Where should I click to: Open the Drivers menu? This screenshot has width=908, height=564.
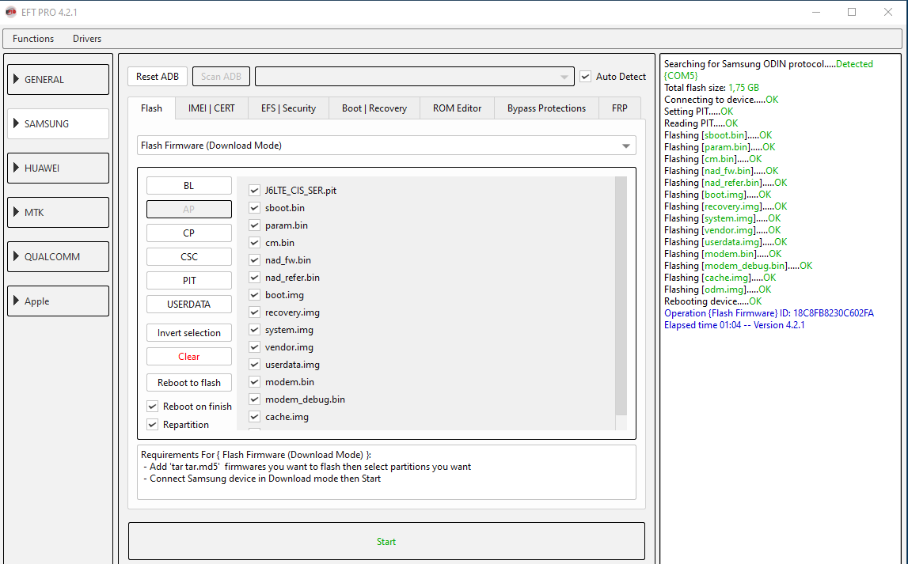pyautogui.click(x=87, y=39)
